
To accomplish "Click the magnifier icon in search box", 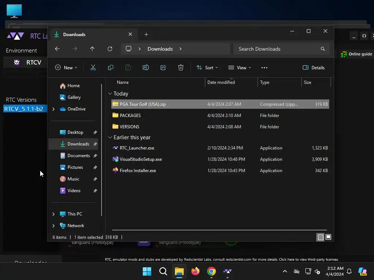I will [x=323, y=49].
